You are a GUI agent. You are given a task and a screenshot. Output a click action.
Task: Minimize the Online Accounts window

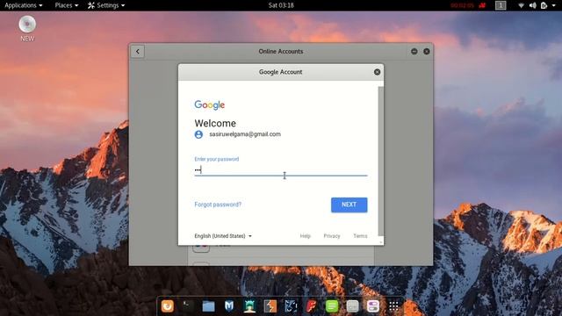point(414,51)
